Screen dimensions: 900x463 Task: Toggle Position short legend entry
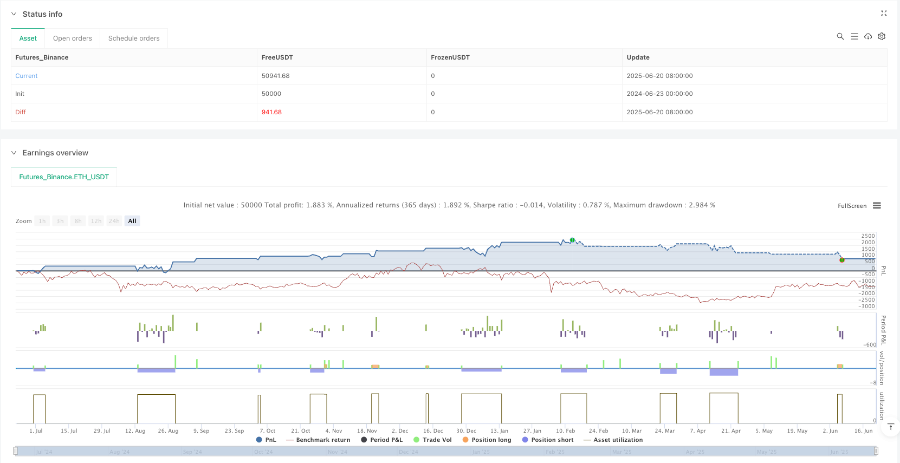click(x=548, y=440)
